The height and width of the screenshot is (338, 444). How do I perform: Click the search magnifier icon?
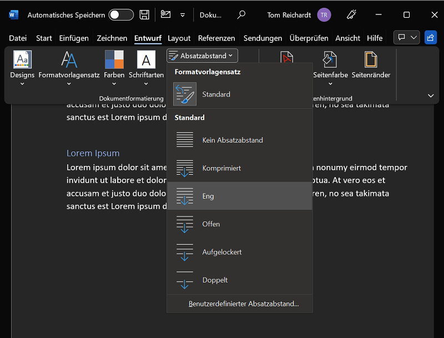click(x=241, y=14)
